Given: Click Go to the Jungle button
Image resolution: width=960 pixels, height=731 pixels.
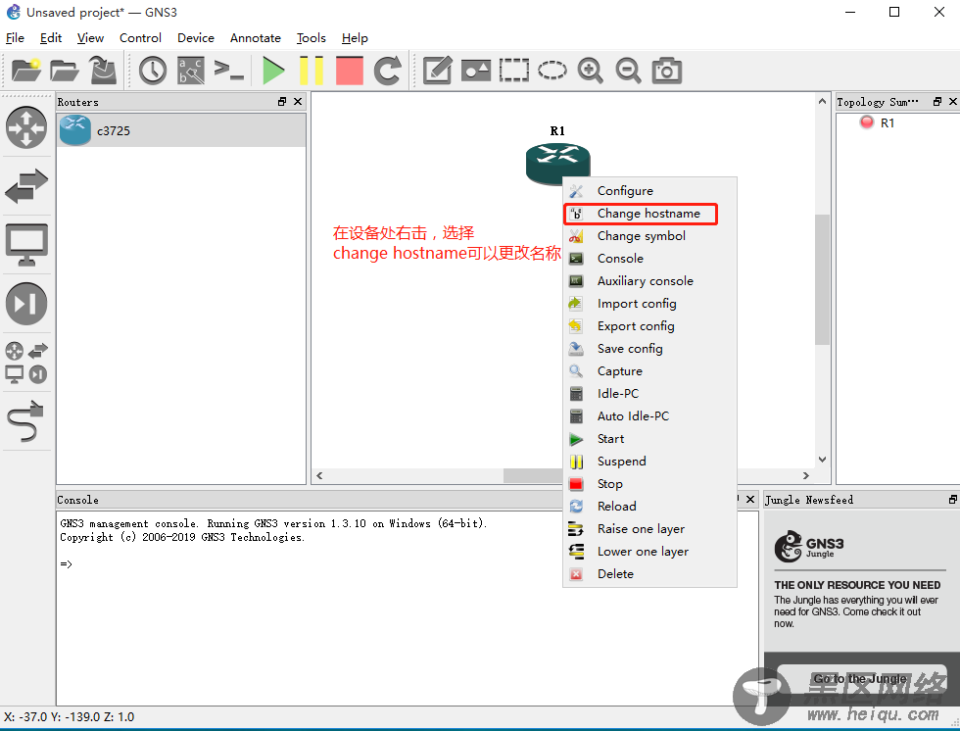Looking at the screenshot, I should pyautogui.click(x=860, y=678).
